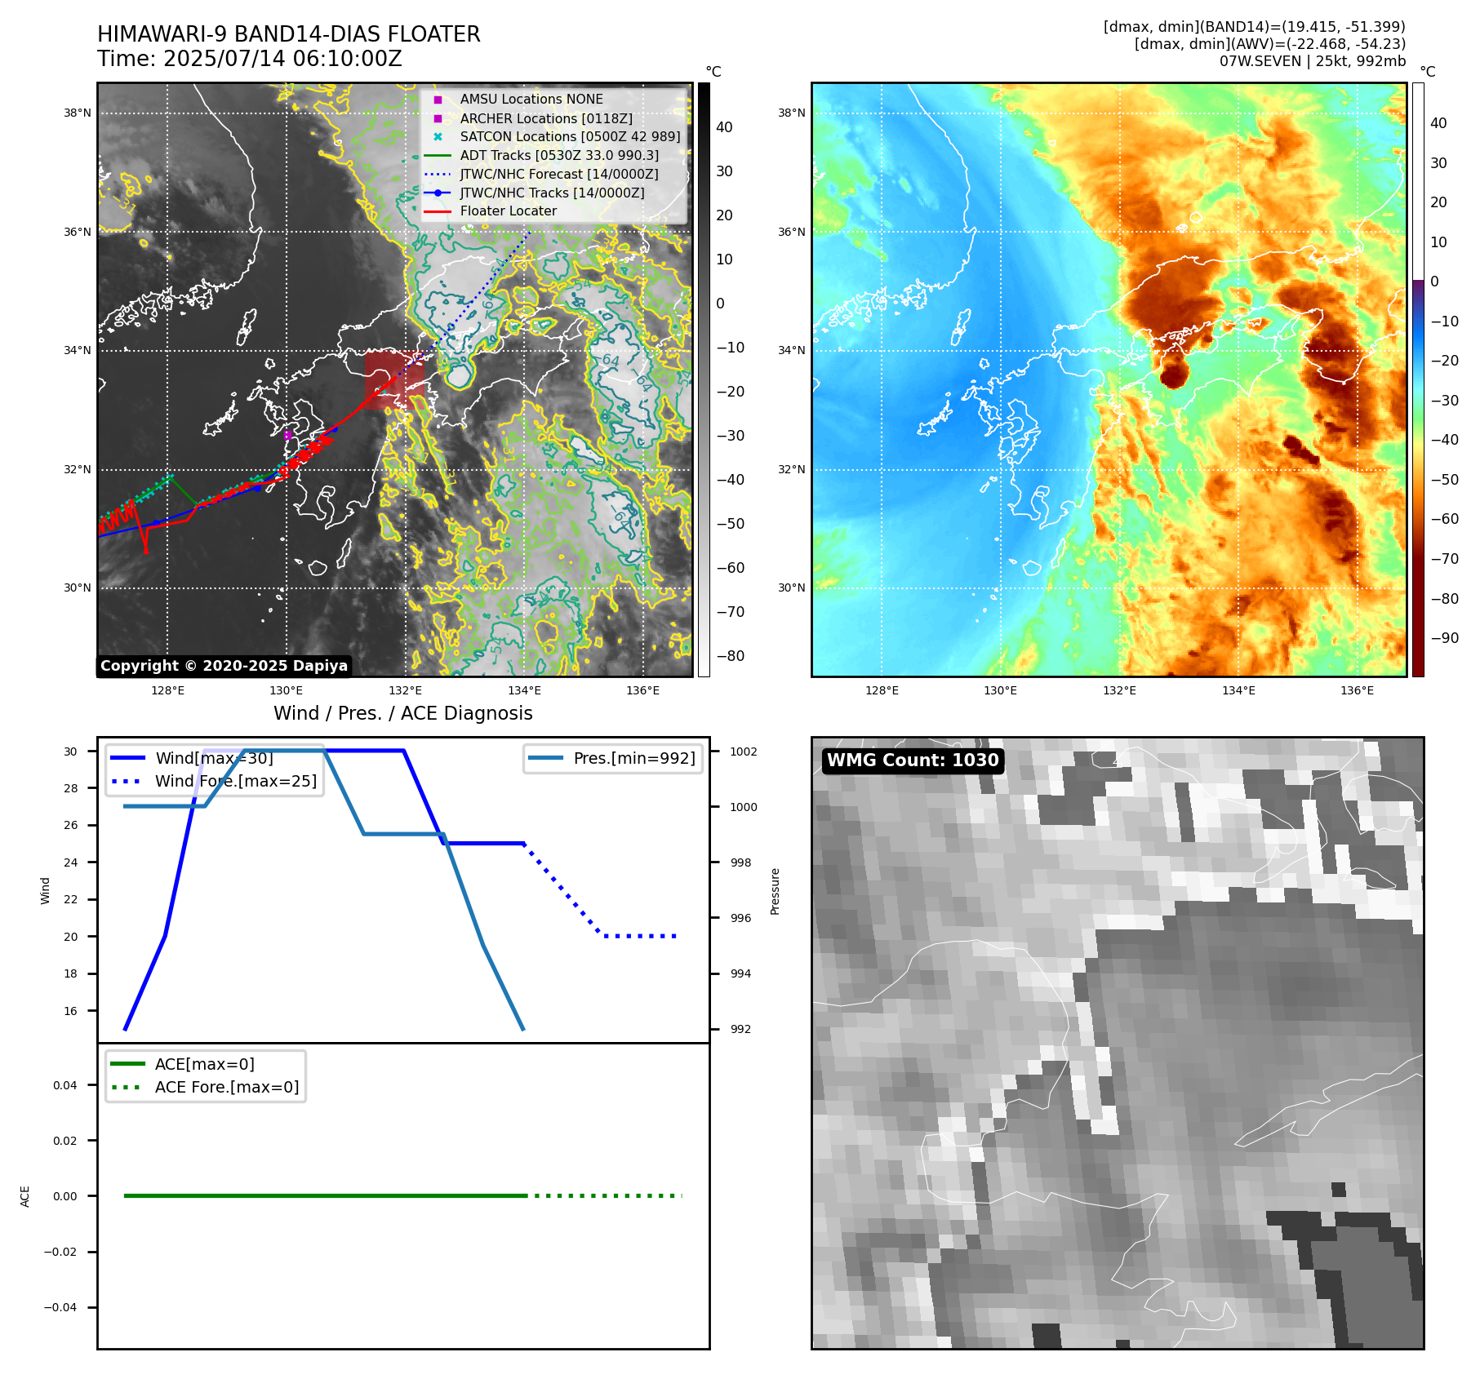Viewport: 1480px width, 1379px height.
Task: Click the Copyright © 2020-2025 Dapiya label
Action: pyautogui.click(x=224, y=666)
